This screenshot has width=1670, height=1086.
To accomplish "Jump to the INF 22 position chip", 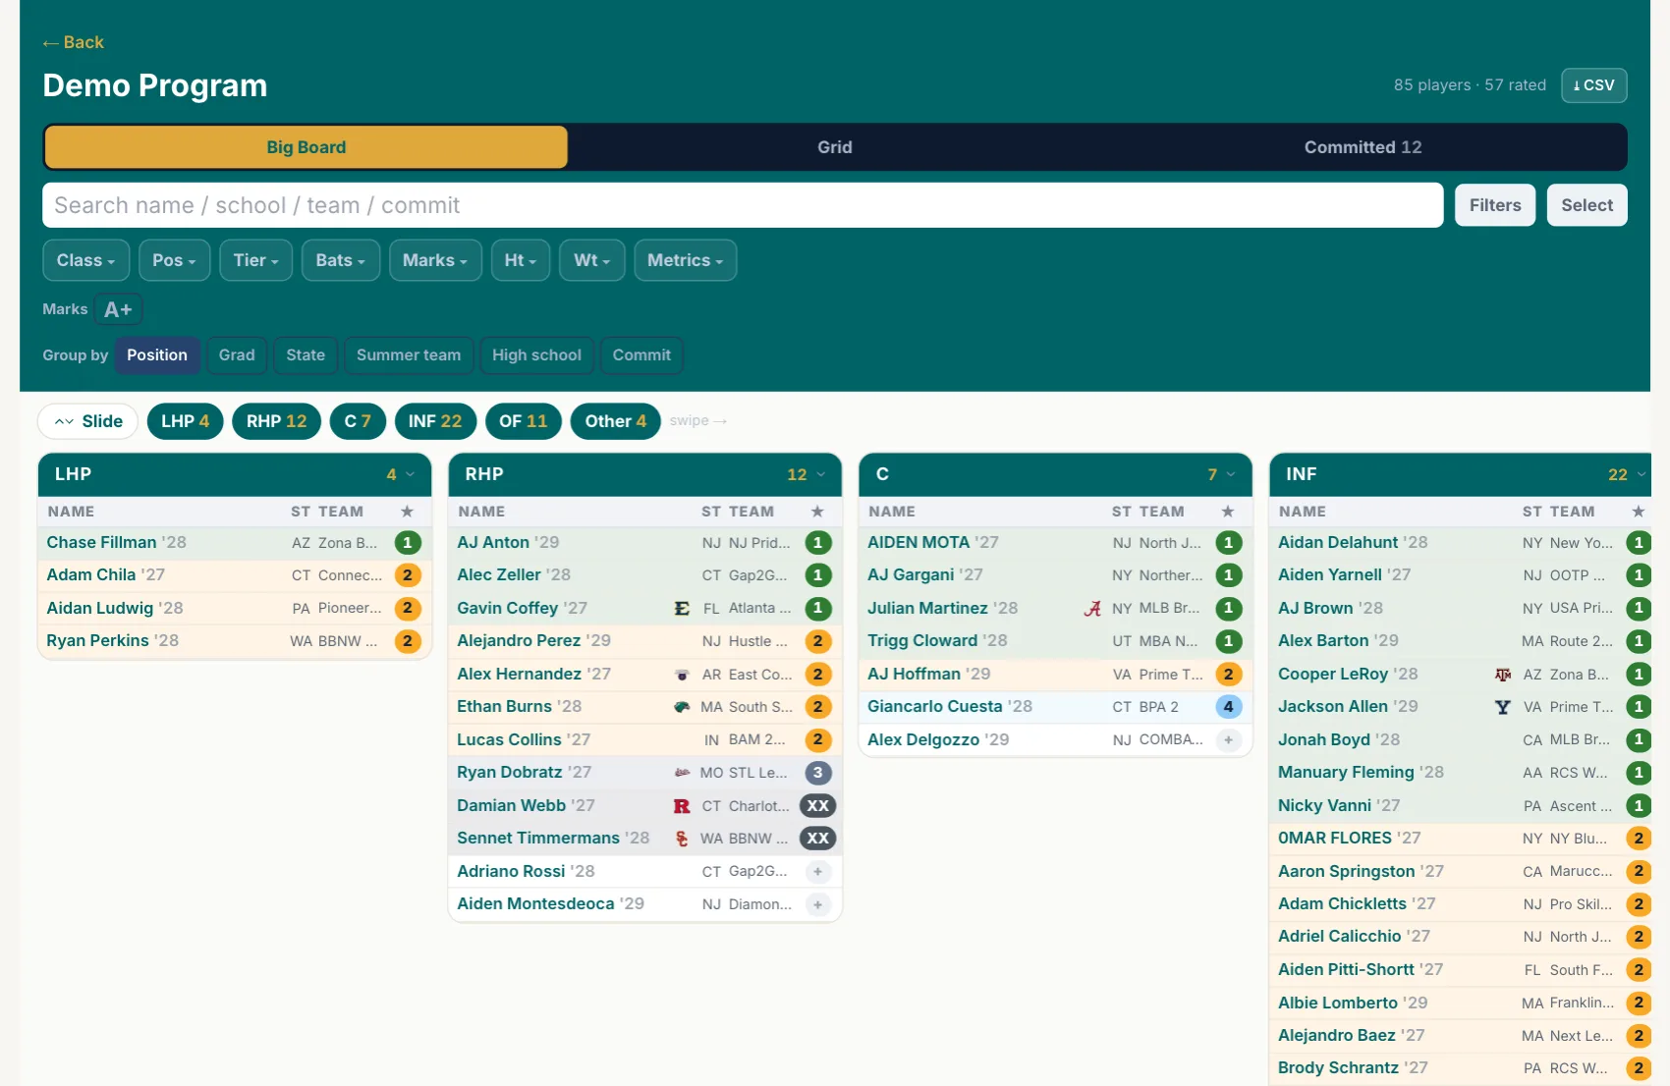I will click(435, 421).
